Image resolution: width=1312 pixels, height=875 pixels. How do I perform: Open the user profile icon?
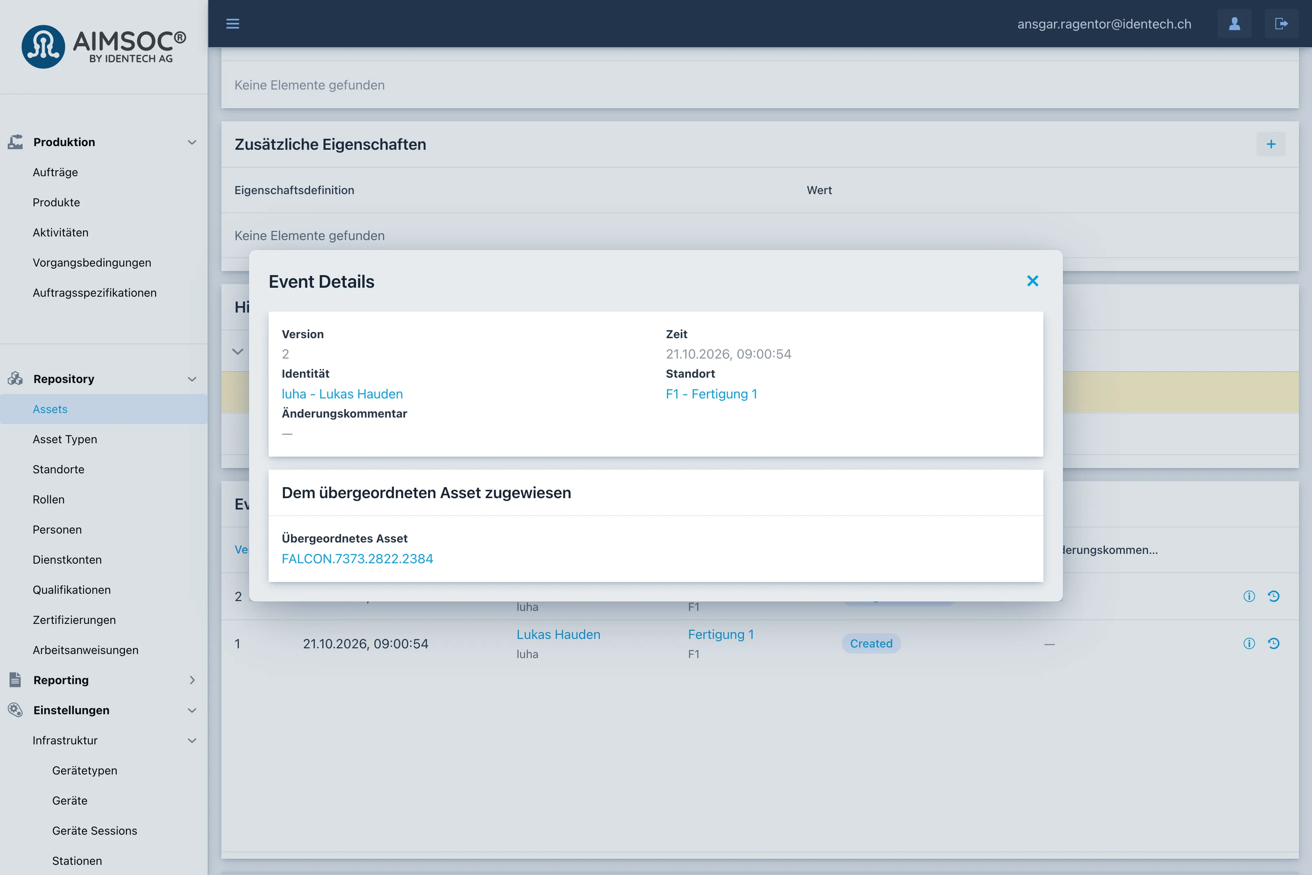click(1234, 24)
